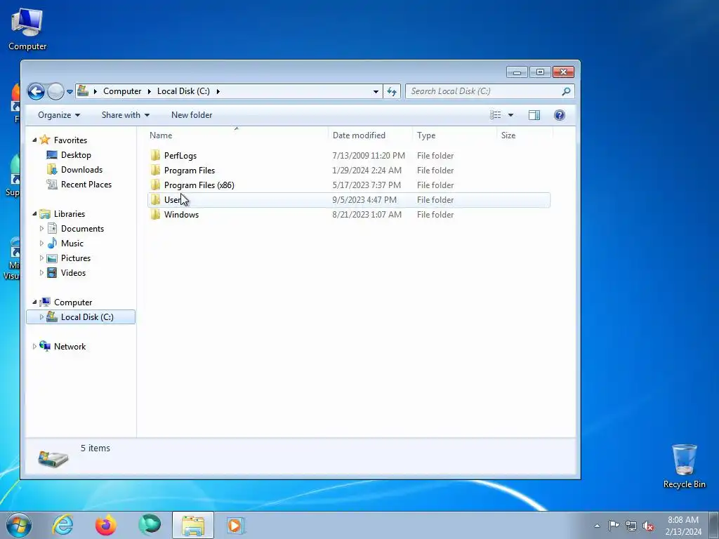The image size is (719, 539).
Task: Open the Documents library
Action: tap(82, 229)
